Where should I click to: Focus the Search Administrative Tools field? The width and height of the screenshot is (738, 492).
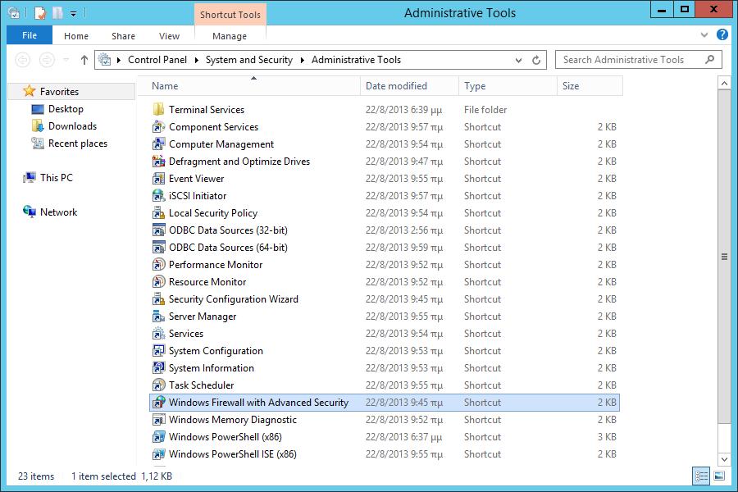coord(639,60)
